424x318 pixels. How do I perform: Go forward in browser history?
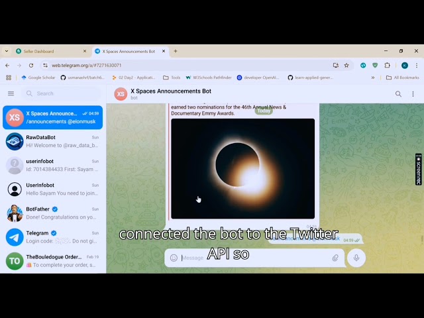point(19,66)
